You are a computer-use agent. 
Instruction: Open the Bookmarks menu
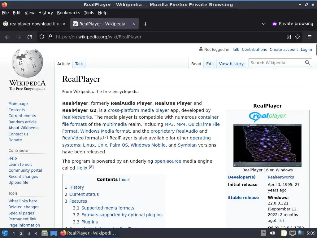(x=68, y=13)
